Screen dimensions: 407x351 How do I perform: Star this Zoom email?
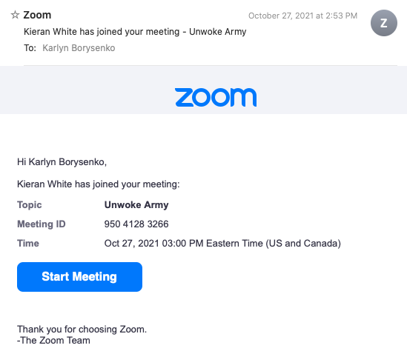pyautogui.click(x=15, y=15)
